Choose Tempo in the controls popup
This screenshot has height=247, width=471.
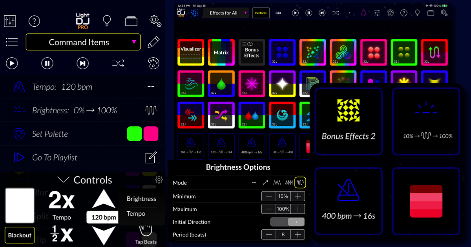136,214
